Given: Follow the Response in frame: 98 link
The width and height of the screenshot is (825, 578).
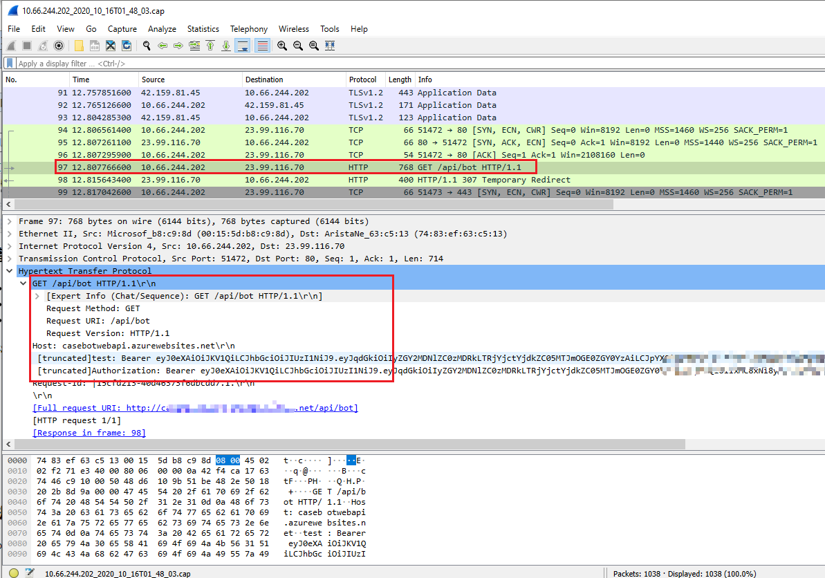Looking at the screenshot, I should click(89, 433).
